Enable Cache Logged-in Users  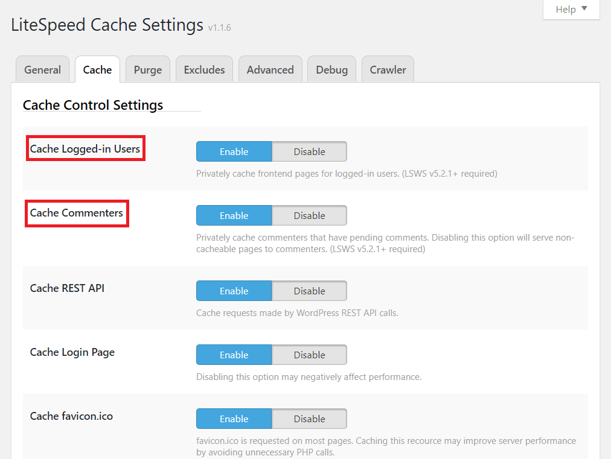pyautogui.click(x=234, y=151)
